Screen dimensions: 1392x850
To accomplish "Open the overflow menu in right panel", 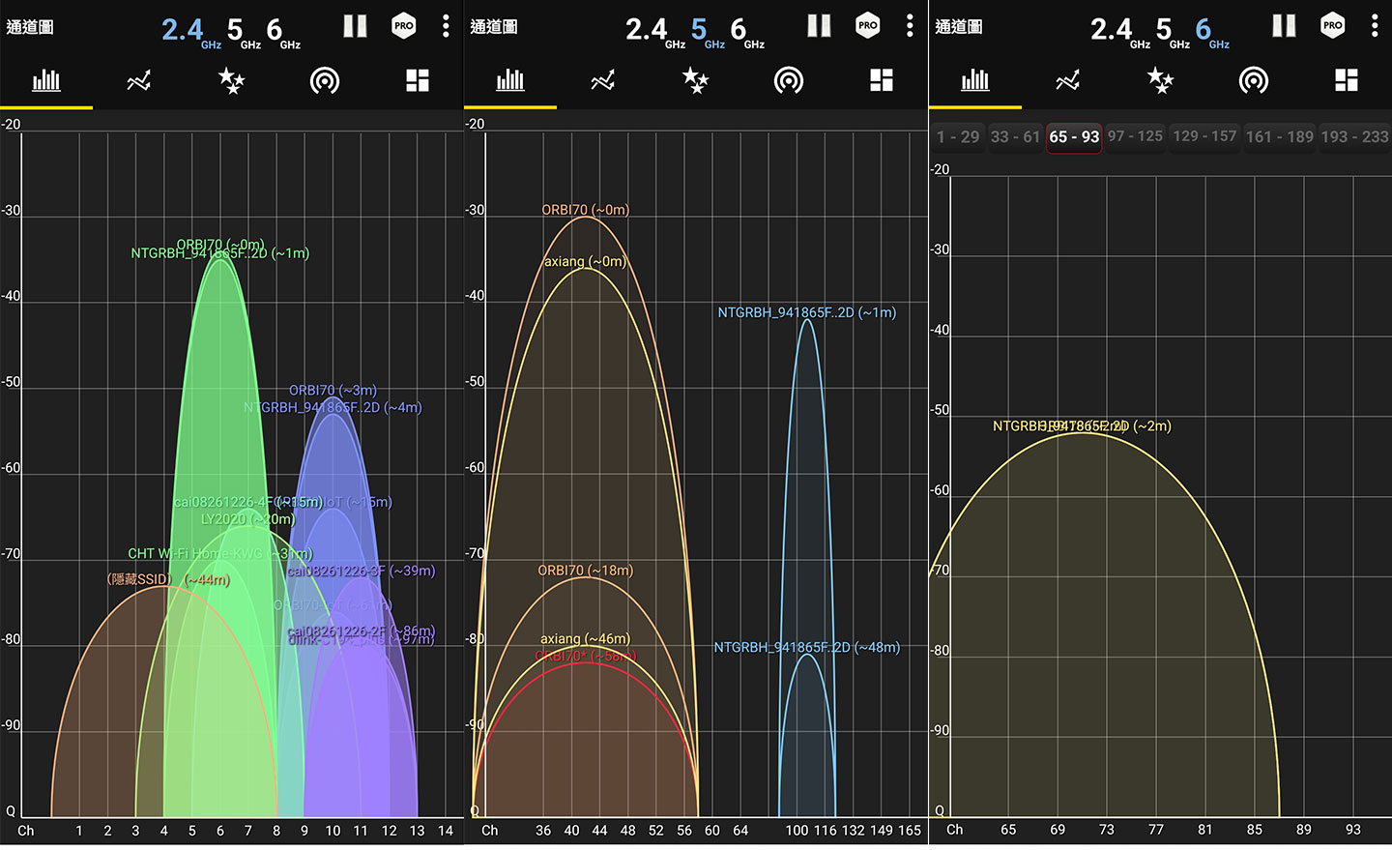I will pyautogui.click(x=1375, y=26).
